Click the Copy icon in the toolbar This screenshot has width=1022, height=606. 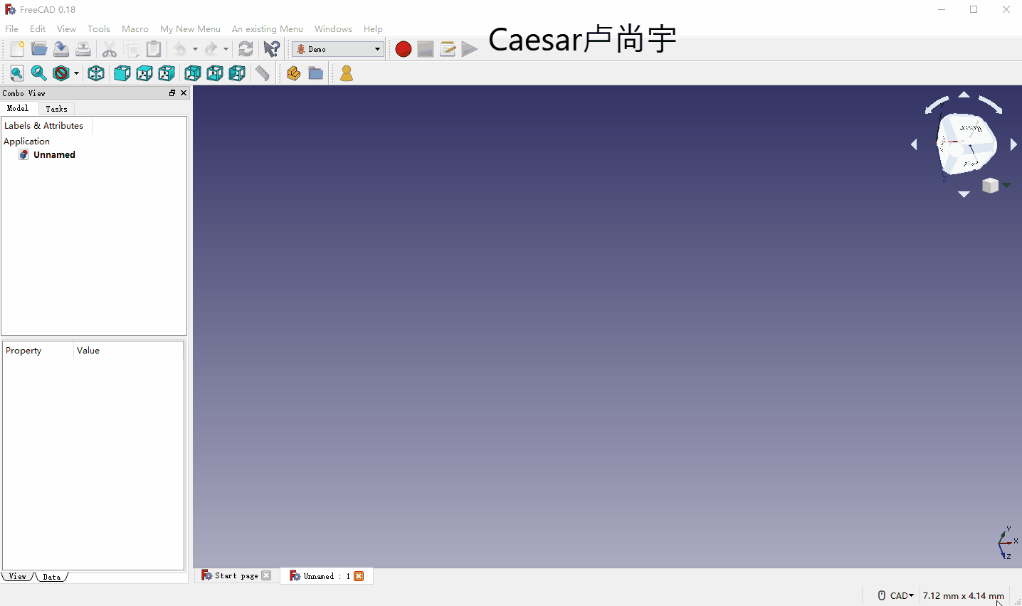coord(132,49)
